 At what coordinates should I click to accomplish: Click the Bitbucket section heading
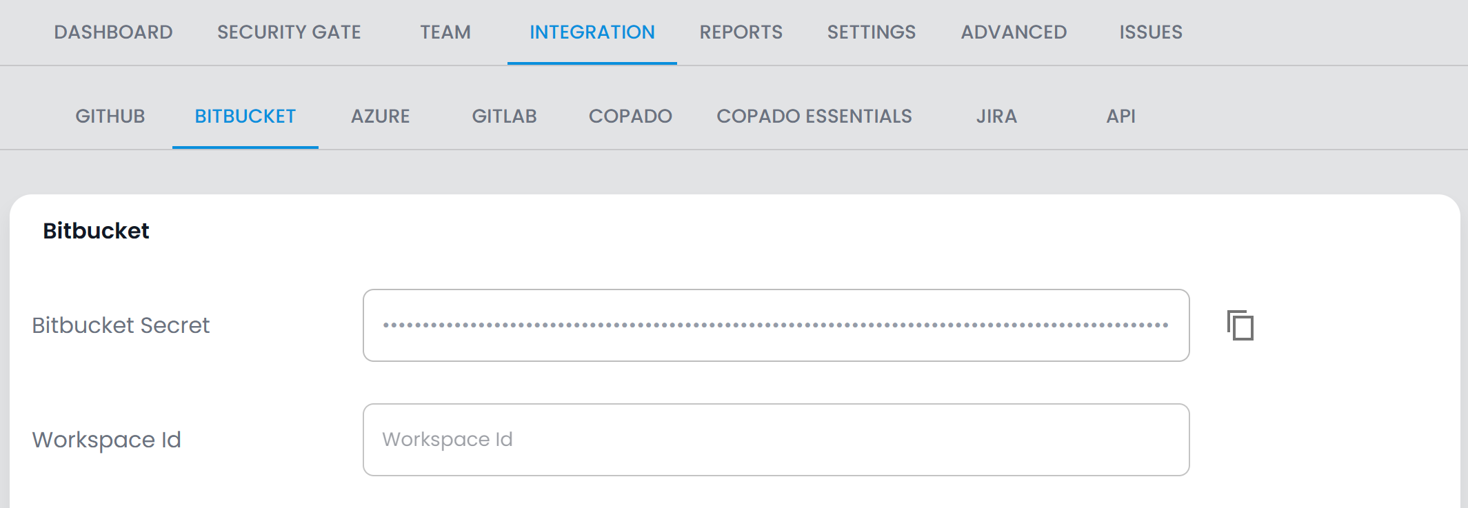click(96, 230)
